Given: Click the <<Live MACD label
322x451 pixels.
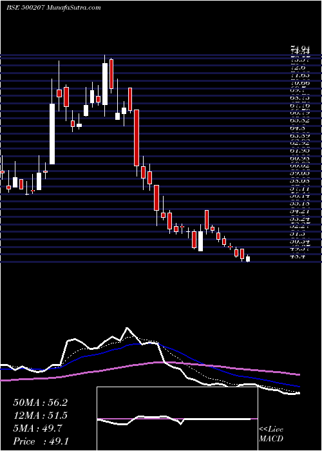Looking at the screenshot, I should (x=271, y=434).
